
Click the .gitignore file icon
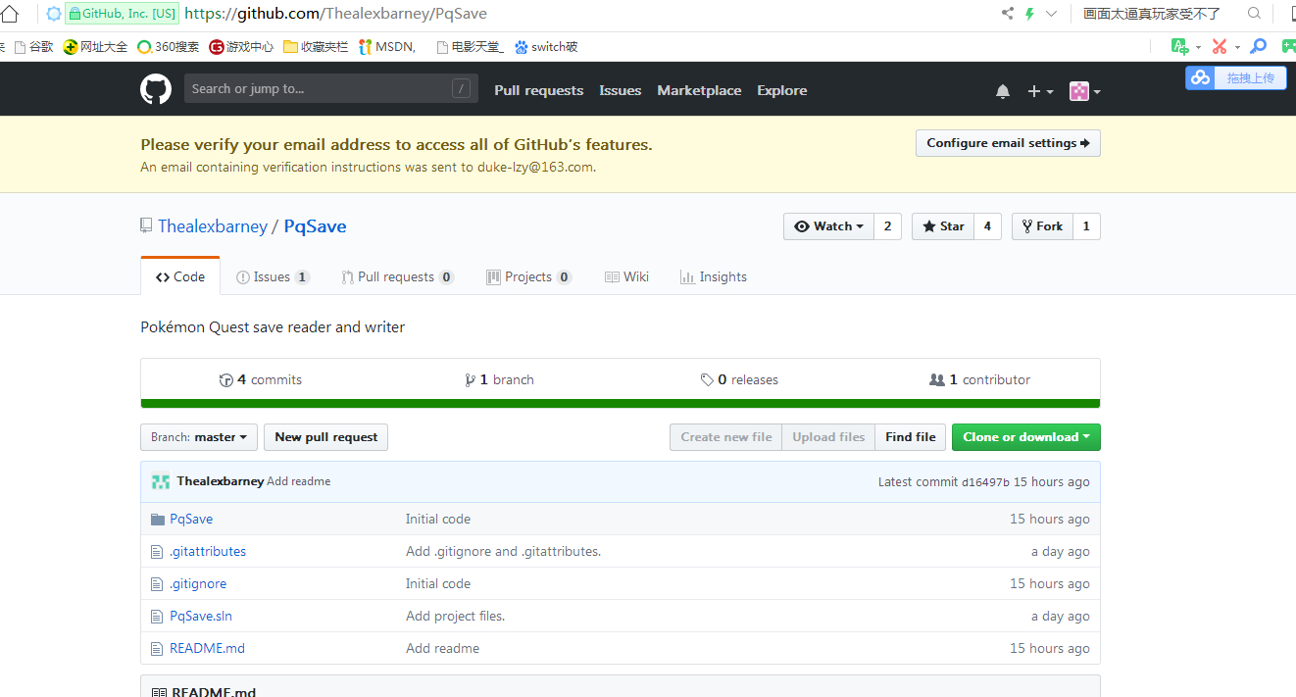point(156,584)
